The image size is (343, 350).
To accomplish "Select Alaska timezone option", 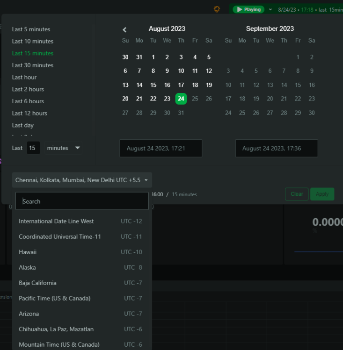I will tap(80, 268).
